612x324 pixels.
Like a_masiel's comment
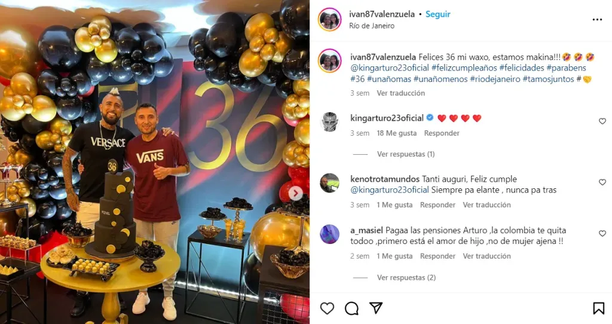[x=602, y=234]
